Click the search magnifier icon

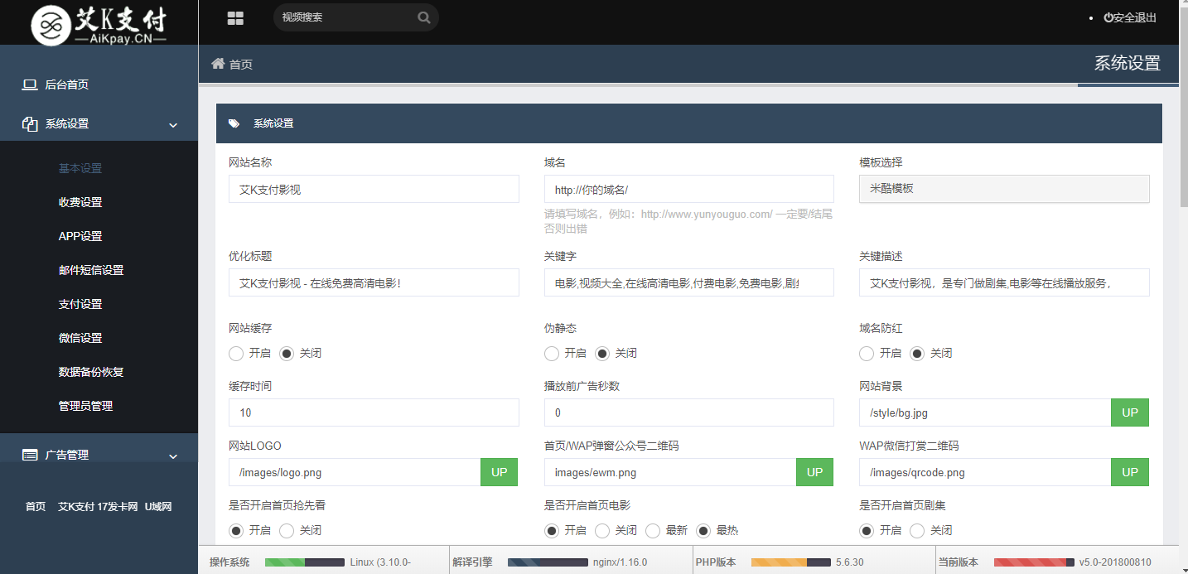pos(424,17)
